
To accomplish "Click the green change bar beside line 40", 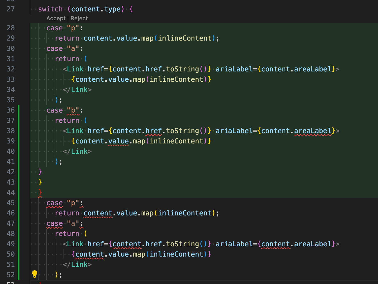I will point(19,151).
